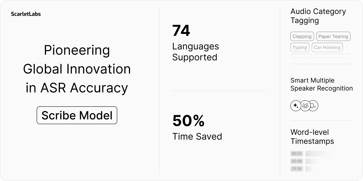This screenshot has height=181, width=363.
Task: Open the ScarletLabs logo
Action: [x=26, y=14]
